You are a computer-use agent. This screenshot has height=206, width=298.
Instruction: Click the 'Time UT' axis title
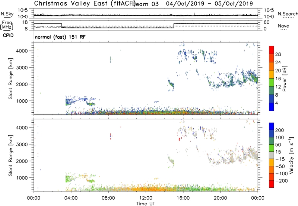tap(146, 204)
